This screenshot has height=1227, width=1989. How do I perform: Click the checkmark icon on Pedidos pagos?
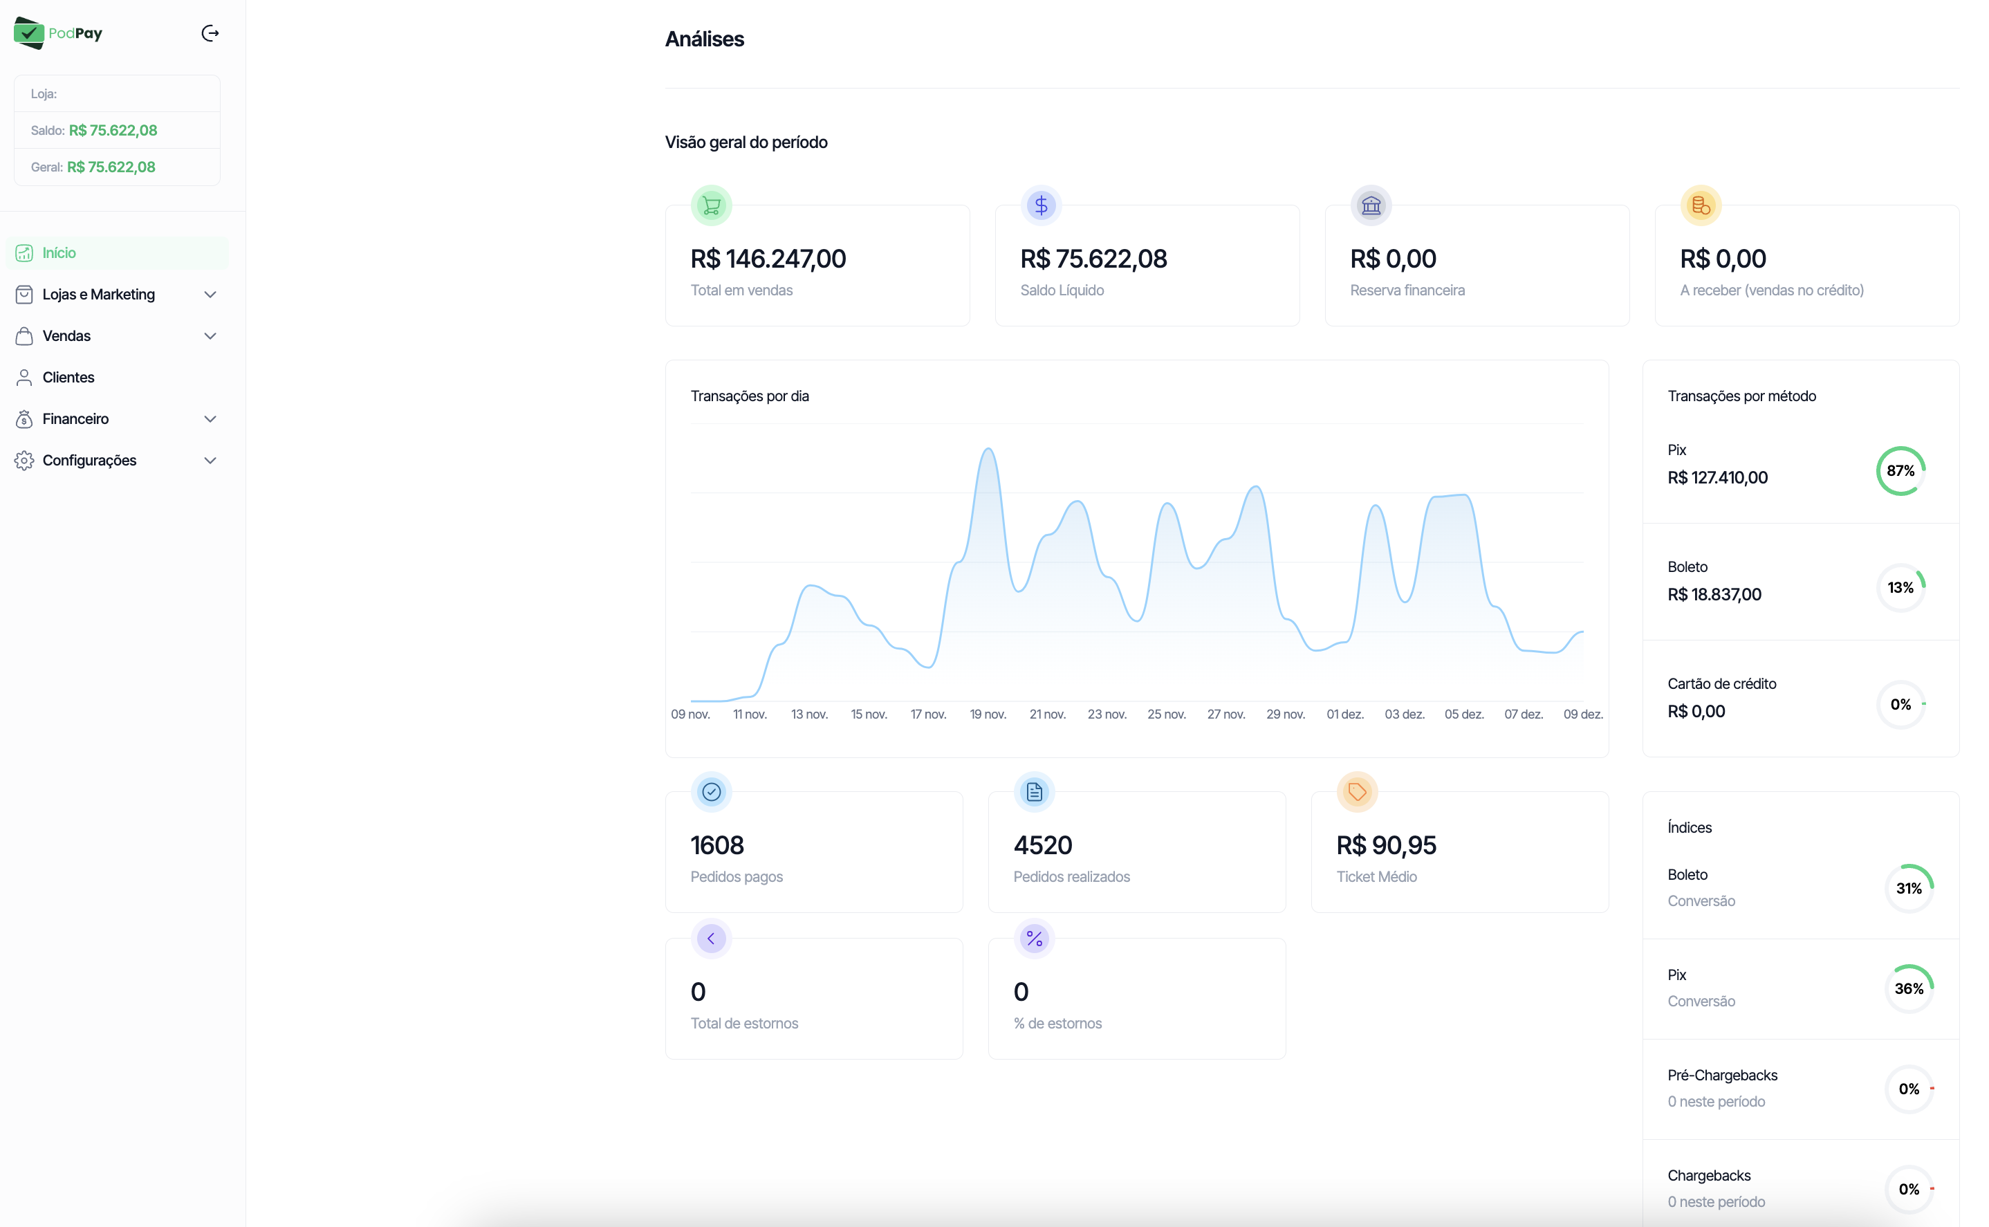pos(712,791)
